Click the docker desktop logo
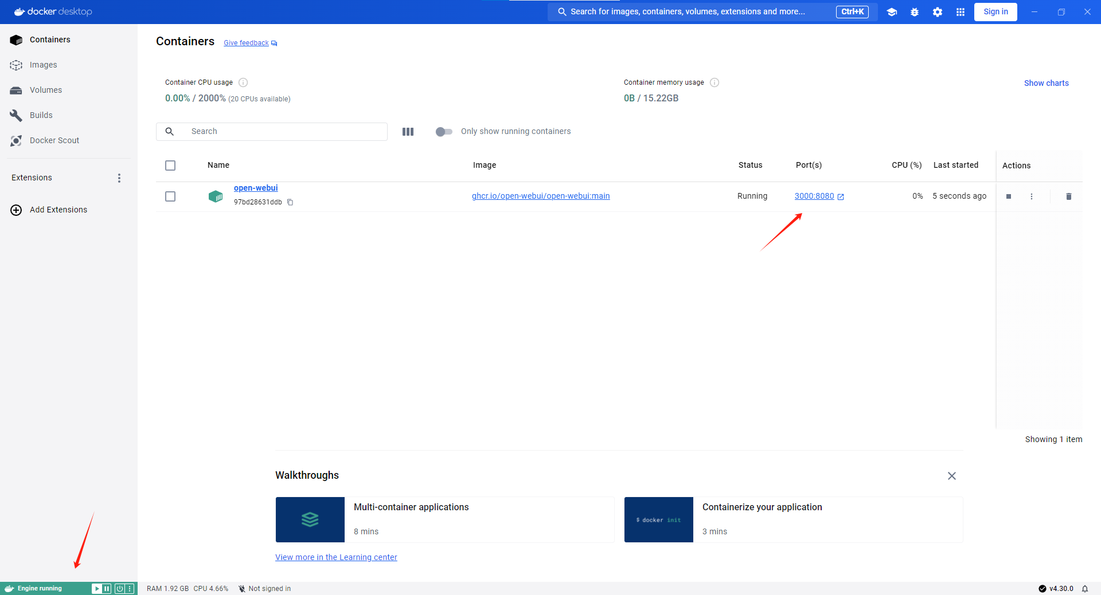Viewport: 1101px width, 595px height. pos(53,11)
